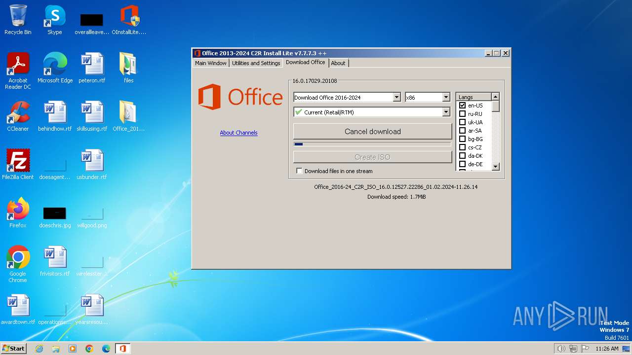Open volume control in system tray
Viewport: 632px width, 355px height.
[x=561, y=349]
